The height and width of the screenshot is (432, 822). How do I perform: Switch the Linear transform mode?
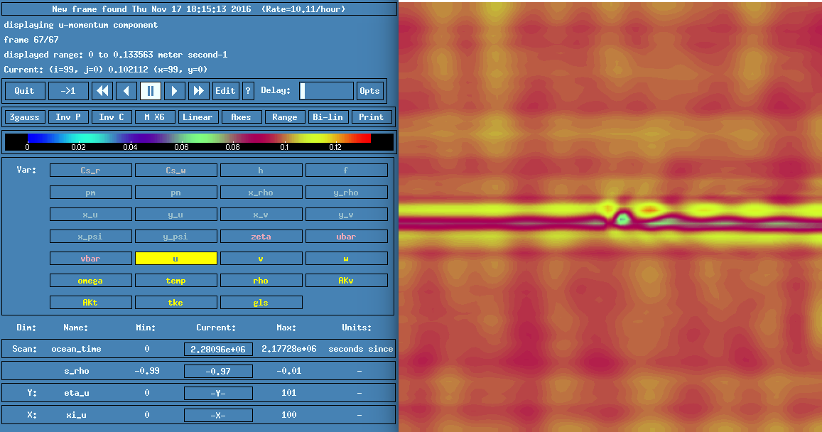coord(198,117)
